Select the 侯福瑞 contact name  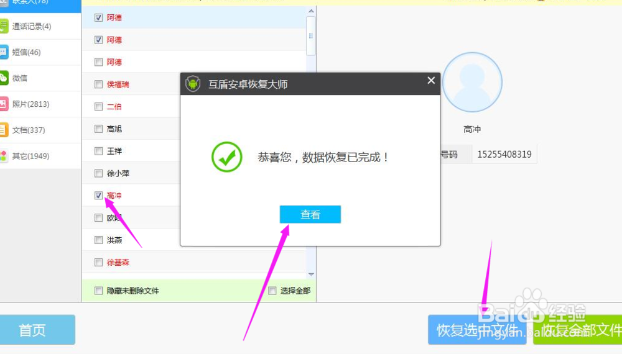tap(118, 84)
